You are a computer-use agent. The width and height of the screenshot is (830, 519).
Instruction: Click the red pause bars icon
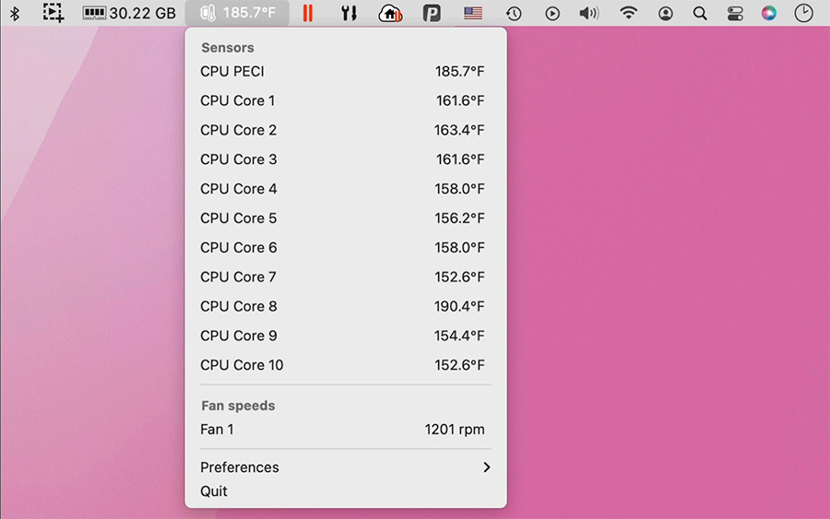(x=308, y=13)
